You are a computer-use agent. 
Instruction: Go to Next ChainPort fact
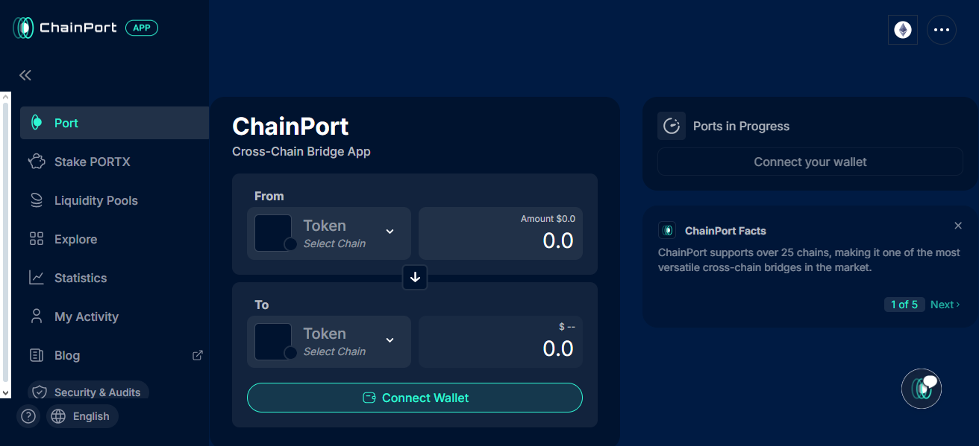pos(945,305)
